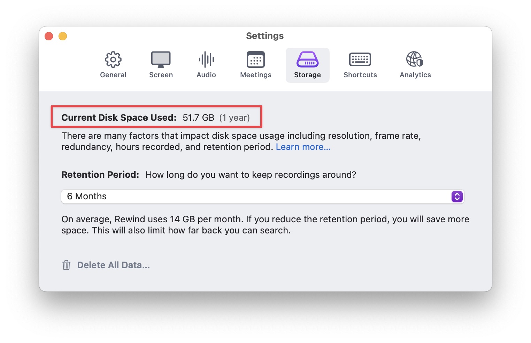Click the Settings window title

pyautogui.click(x=265, y=36)
